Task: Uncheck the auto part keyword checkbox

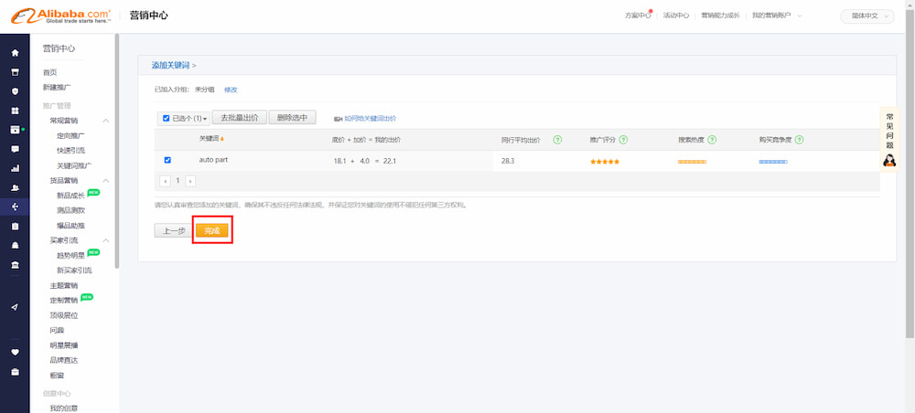Action: point(167,160)
